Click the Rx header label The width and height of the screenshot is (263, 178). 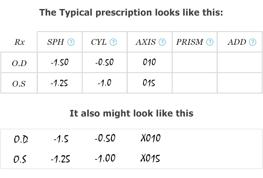coord(20,42)
